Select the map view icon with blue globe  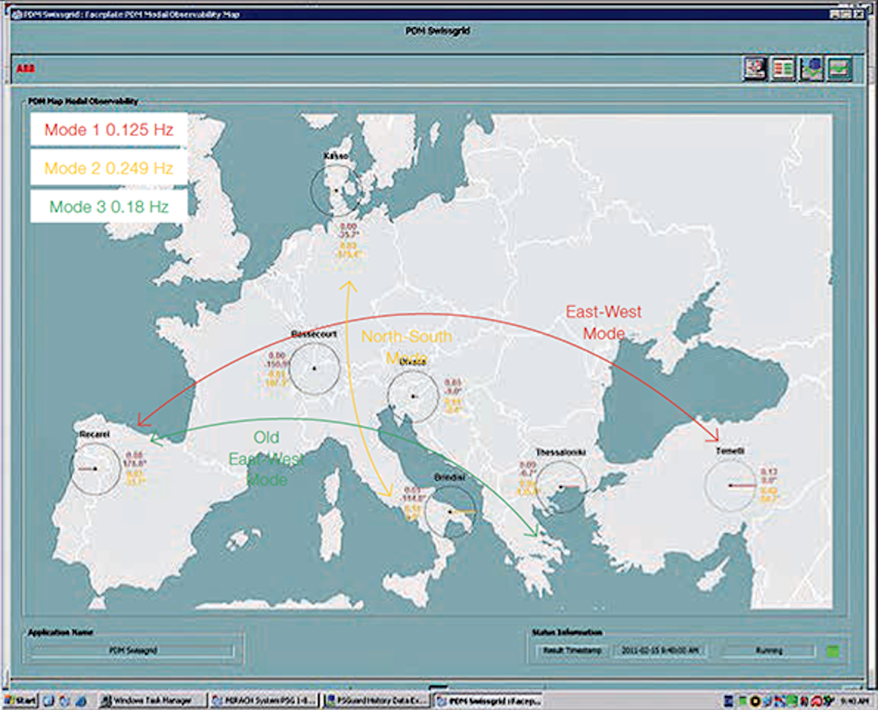coord(812,68)
